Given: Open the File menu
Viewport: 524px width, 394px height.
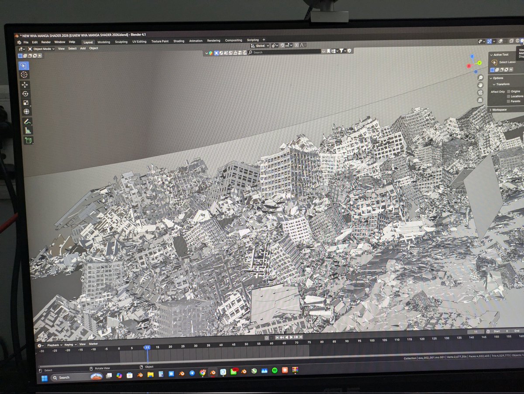Looking at the screenshot, I should [x=26, y=42].
